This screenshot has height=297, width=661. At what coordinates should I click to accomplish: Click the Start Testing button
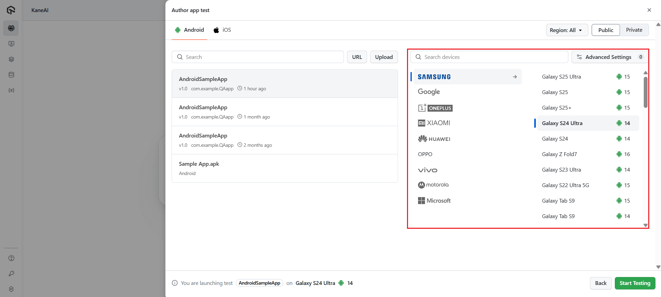(634, 283)
